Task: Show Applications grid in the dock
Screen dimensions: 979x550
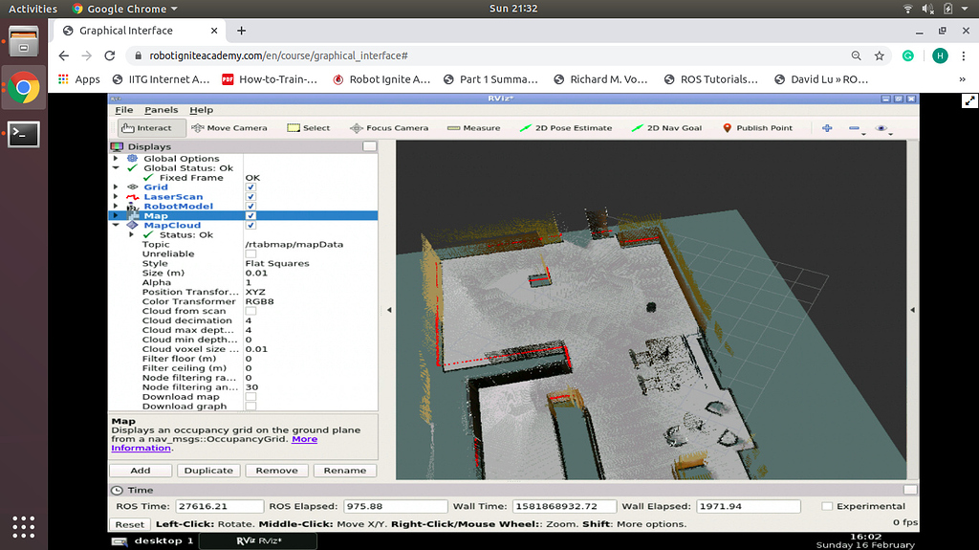Action: (x=24, y=526)
